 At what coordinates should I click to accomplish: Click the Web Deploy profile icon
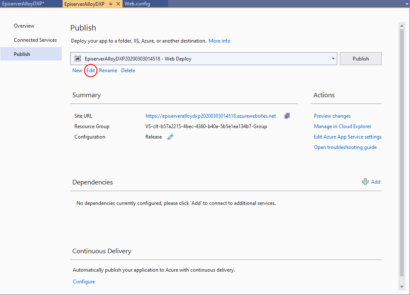[x=78, y=59]
